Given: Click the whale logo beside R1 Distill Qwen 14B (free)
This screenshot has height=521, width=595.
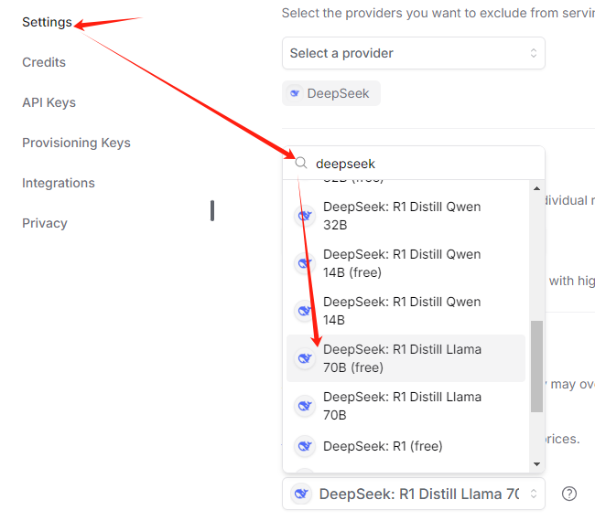Looking at the screenshot, I should (305, 263).
